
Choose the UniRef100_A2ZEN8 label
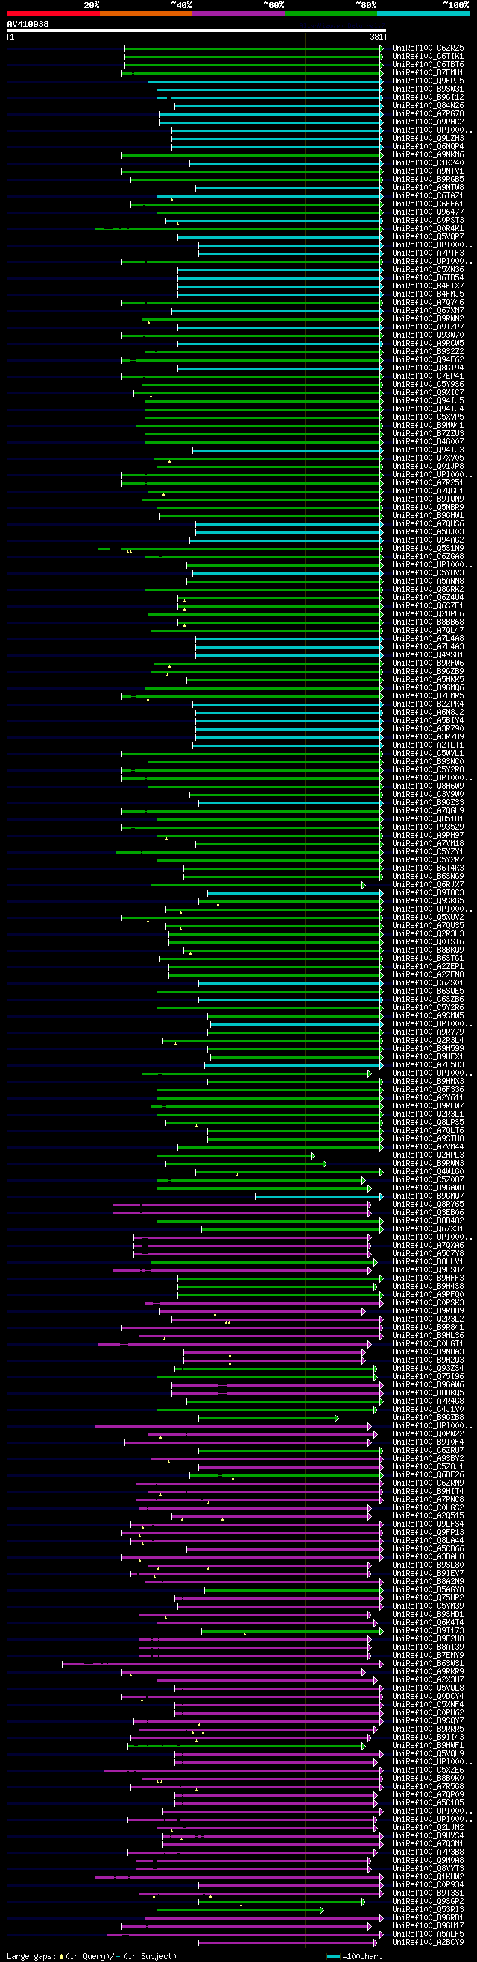point(428,976)
